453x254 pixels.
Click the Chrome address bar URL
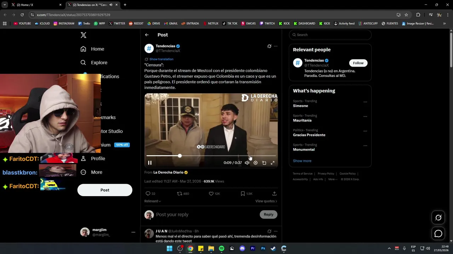73,15
